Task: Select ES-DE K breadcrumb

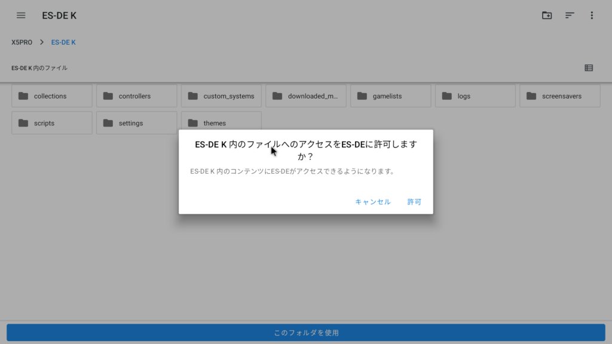Action: 63,42
